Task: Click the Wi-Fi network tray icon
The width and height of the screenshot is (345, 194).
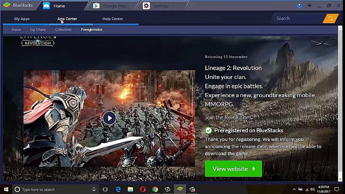Action: coord(306,189)
